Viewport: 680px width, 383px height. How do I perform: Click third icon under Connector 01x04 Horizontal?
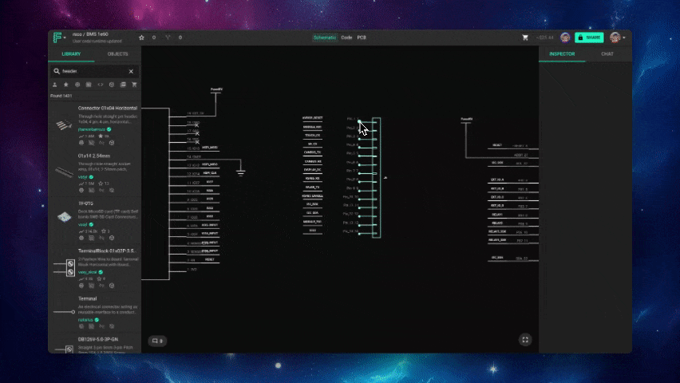[x=101, y=143]
